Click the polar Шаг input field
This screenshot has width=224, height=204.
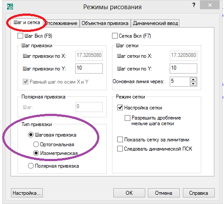pyautogui.click(x=89, y=107)
